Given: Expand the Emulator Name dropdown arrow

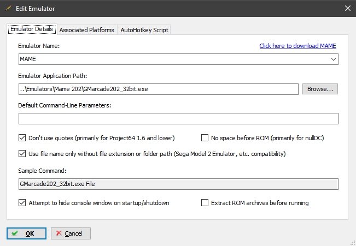Looking at the screenshot, I should coord(333,59).
